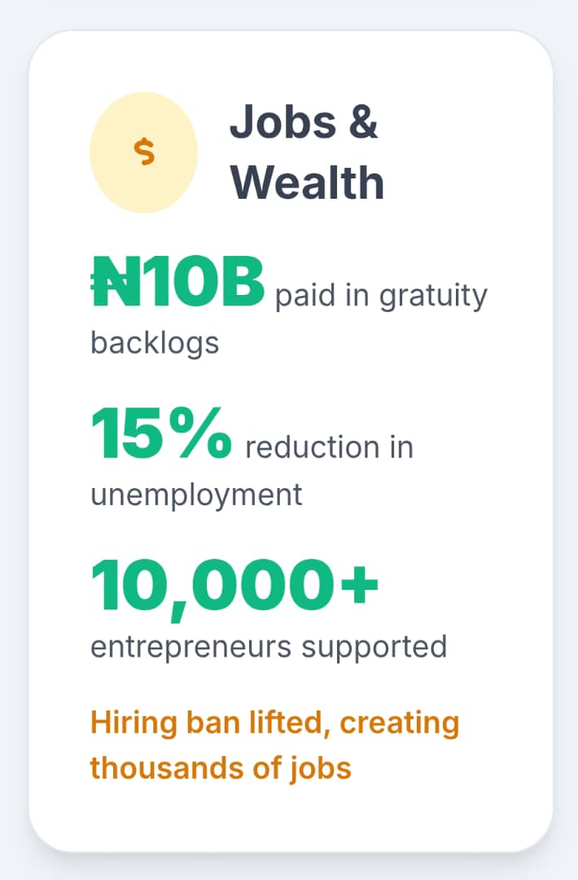Screen dimensions: 578x880
Task: Click the word supported in the caption
Action: [x=374, y=647]
